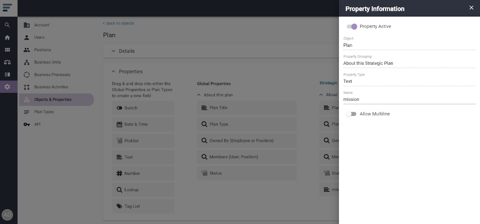Open the Users menu item
This screenshot has width=480, height=224.
tap(39, 37)
